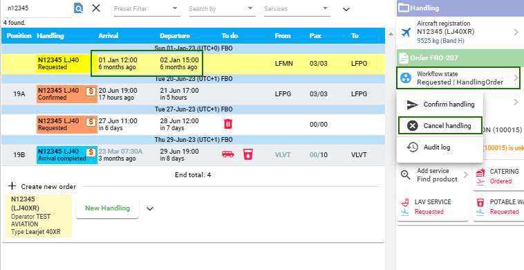524x270 pixels.
Task: Click the From column header
Action: 283,36
